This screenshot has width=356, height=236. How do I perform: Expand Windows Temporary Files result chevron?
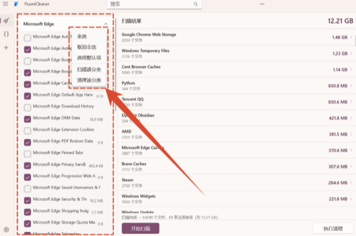click(351, 53)
